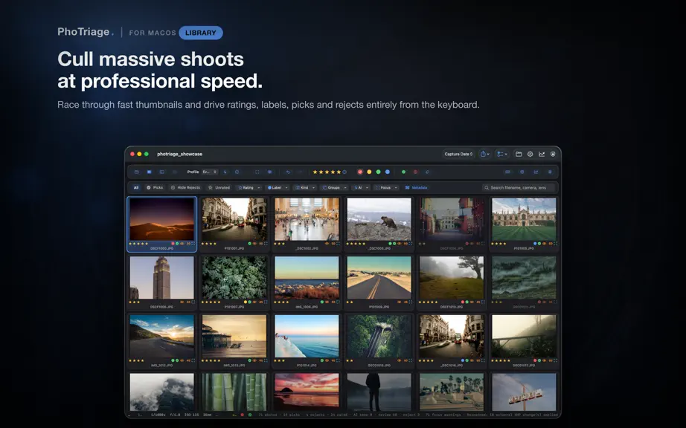Expand the Rating filter dropdown
This screenshot has height=428, width=686.
click(249, 188)
